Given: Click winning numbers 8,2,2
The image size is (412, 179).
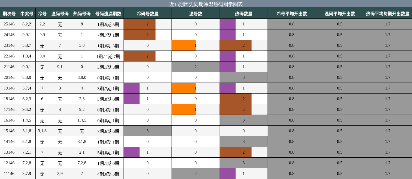Looking at the screenshot, I should pyautogui.click(x=27, y=24).
